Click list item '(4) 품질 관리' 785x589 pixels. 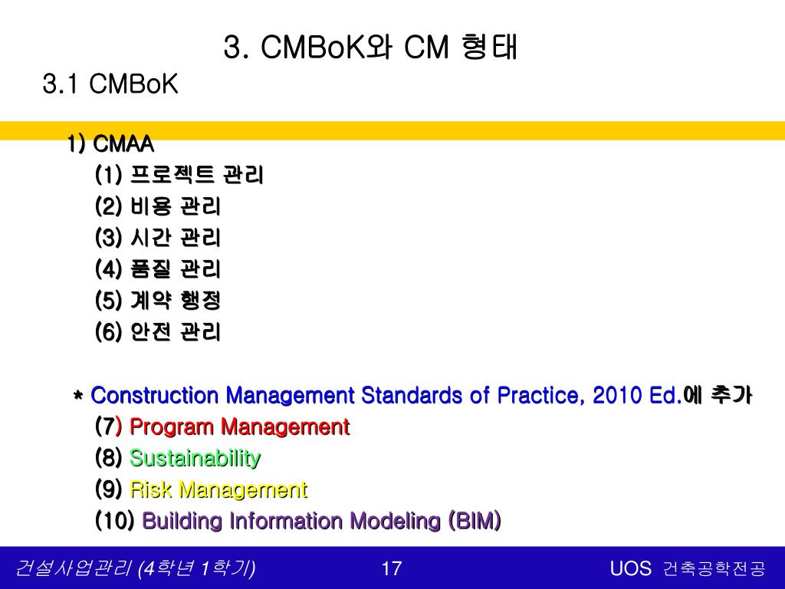point(158,269)
